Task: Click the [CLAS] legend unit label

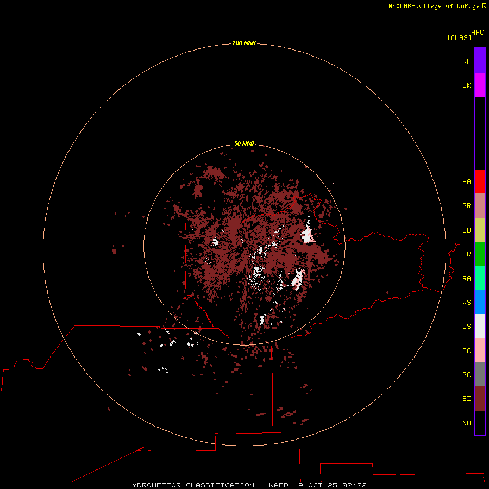Action: (459, 37)
